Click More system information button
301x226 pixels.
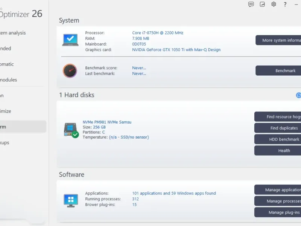point(278,40)
